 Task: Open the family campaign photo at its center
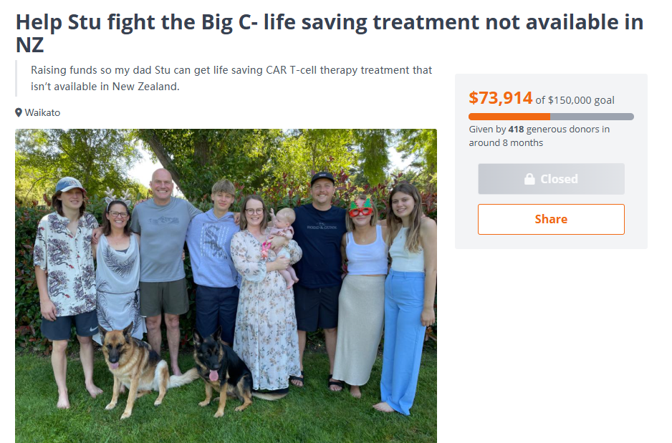click(226, 286)
